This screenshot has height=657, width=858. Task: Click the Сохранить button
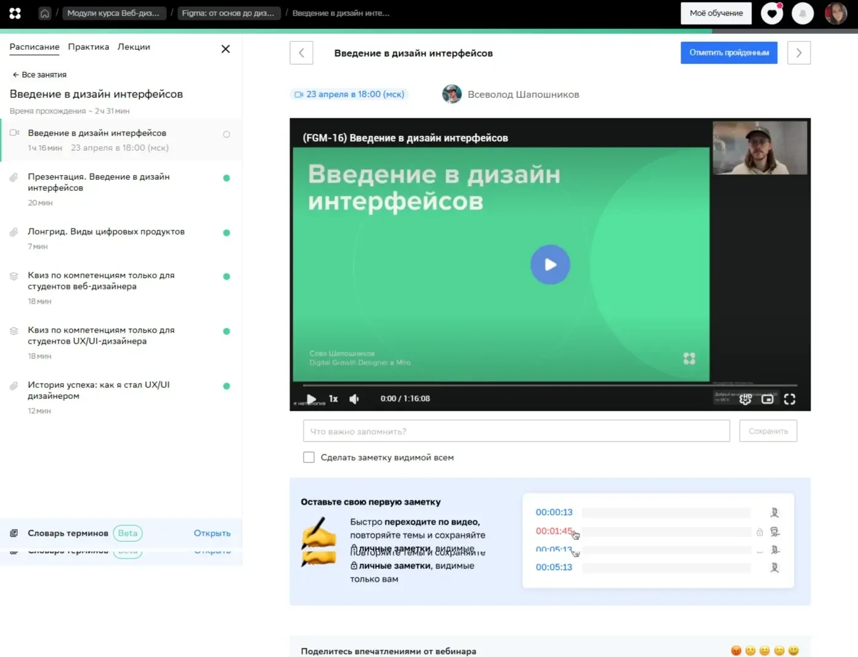click(x=768, y=431)
